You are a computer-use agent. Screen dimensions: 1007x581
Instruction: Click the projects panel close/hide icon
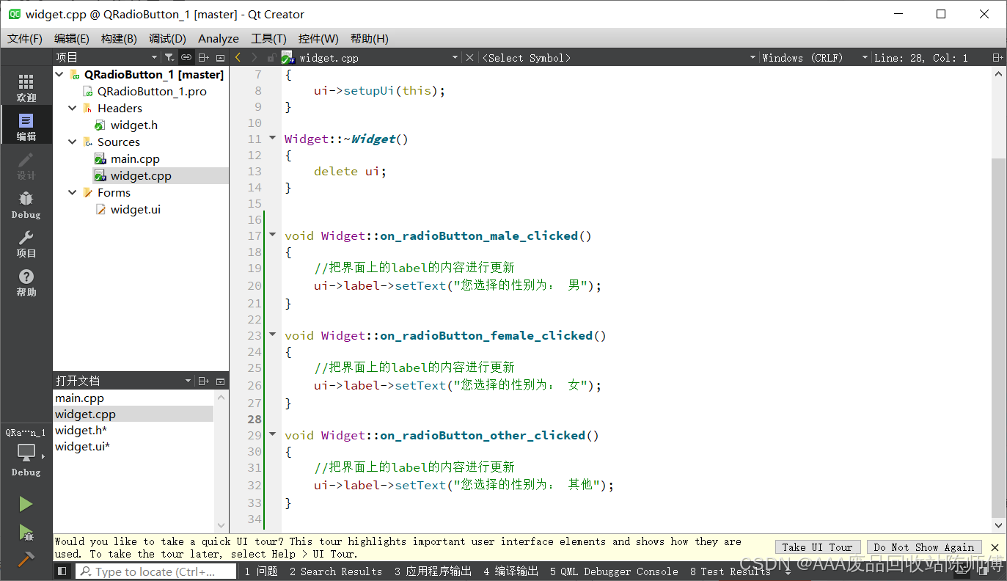click(221, 57)
